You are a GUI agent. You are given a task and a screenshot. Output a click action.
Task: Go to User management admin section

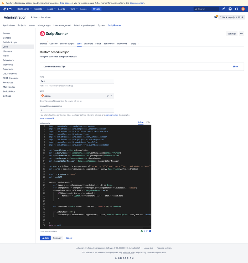point(62,25)
